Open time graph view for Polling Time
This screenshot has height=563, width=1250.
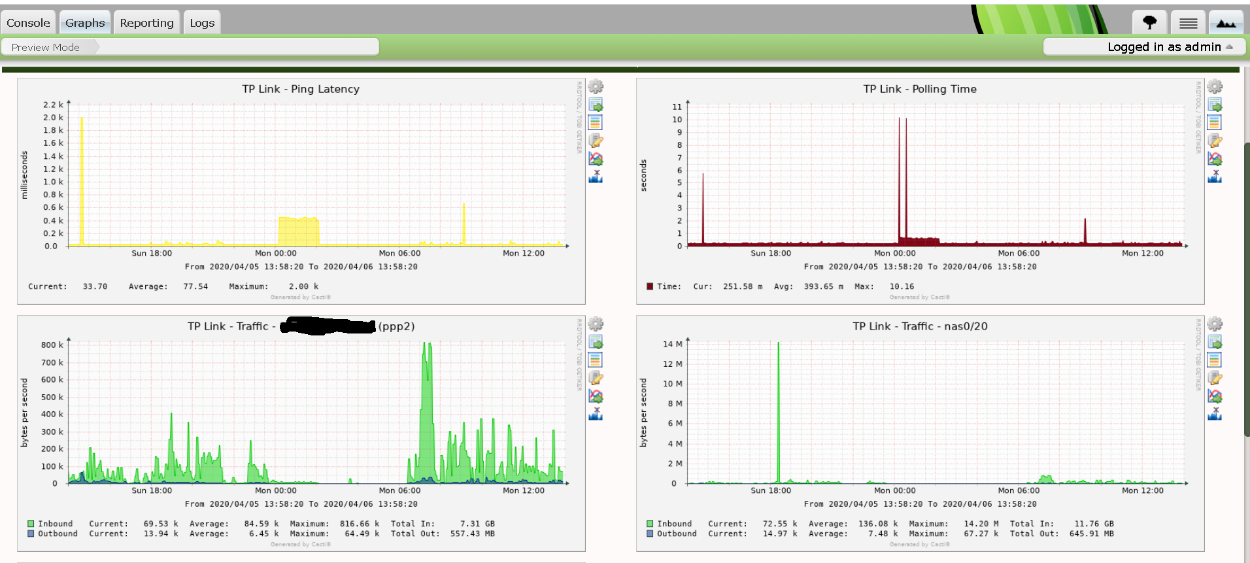coord(1215,122)
